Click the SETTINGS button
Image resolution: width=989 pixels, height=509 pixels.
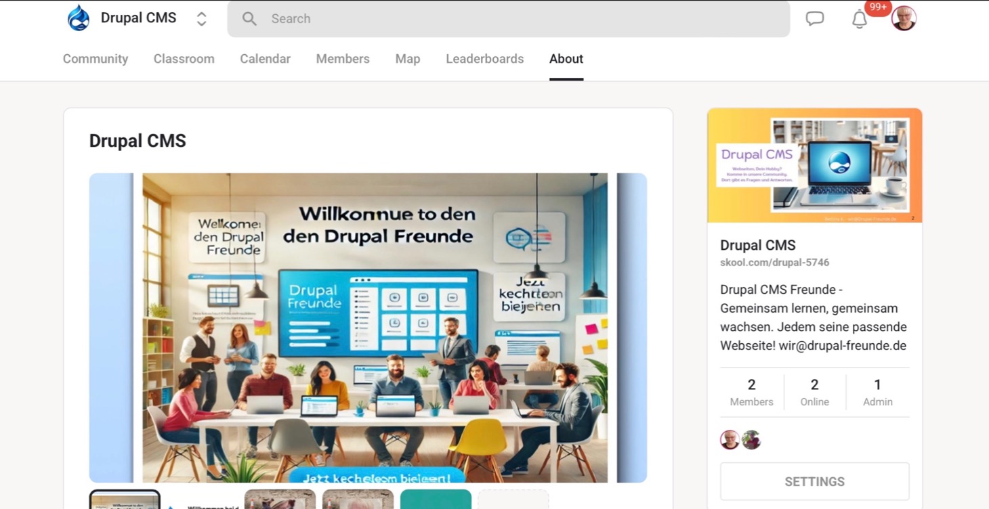coord(814,481)
